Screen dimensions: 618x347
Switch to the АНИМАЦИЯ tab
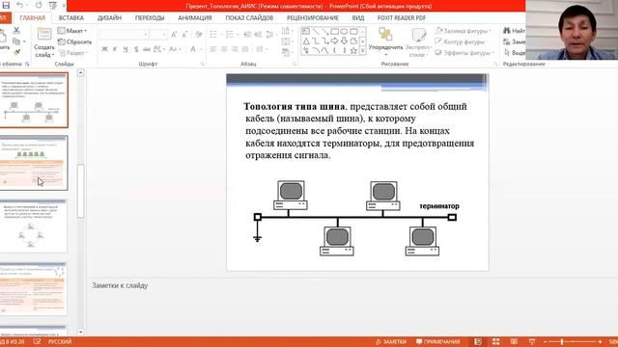pos(195,17)
